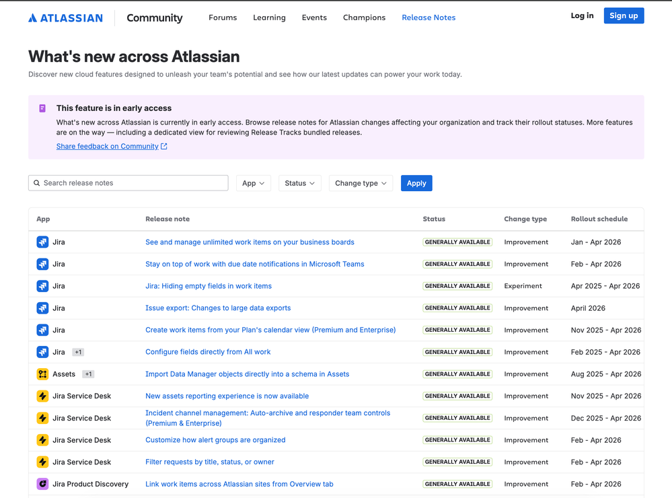Click Jira Service Desk icon in Filter requests row
Screen dimensions: 672x498
pyautogui.click(x=42, y=462)
